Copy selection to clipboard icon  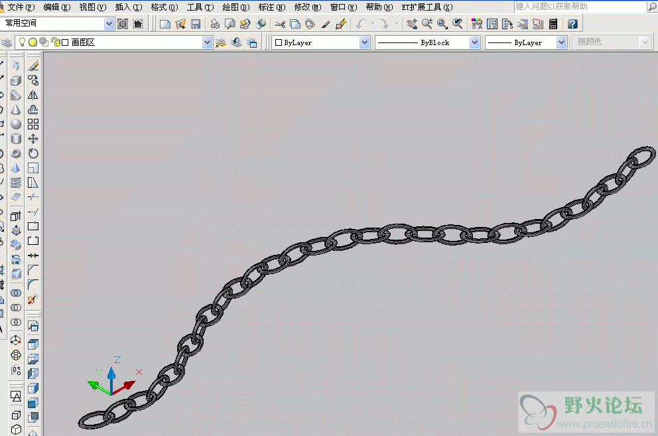pyautogui.click(x=295, y=24)
